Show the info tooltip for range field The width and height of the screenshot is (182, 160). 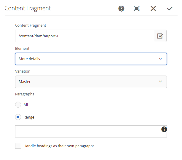pos(164,129)
